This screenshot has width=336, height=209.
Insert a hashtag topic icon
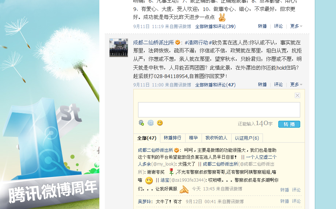pyautogui.click(x=141, y=123)
